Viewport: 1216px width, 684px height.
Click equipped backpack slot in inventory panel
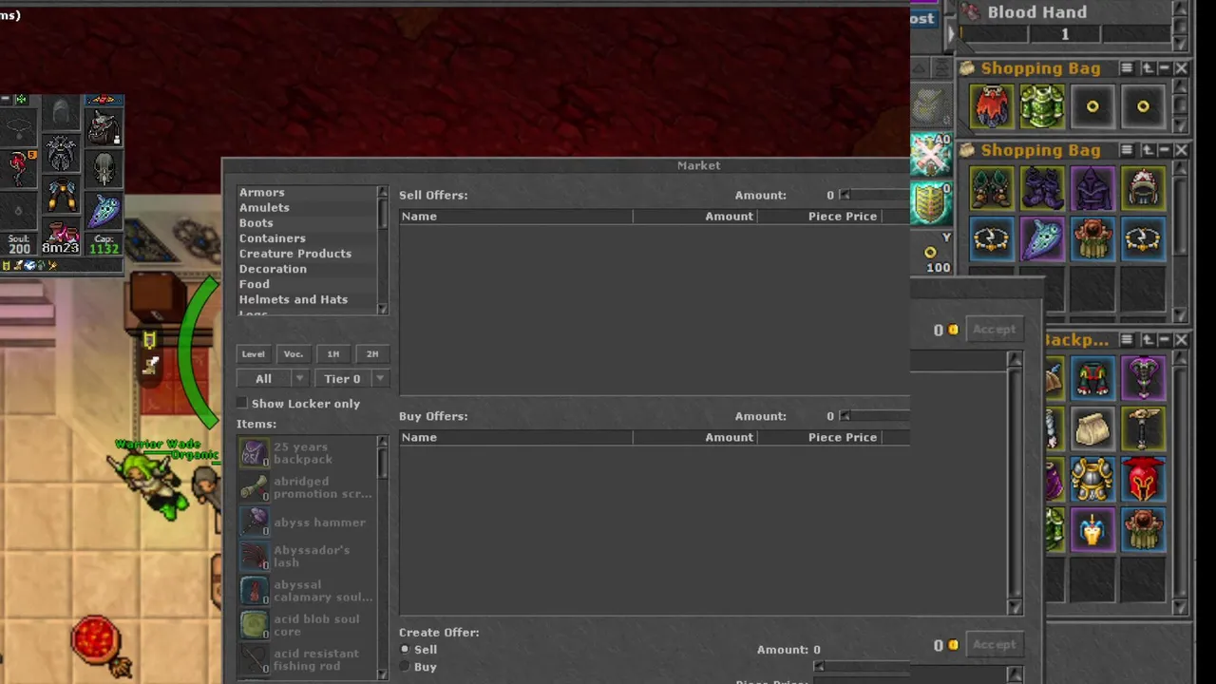104,126
